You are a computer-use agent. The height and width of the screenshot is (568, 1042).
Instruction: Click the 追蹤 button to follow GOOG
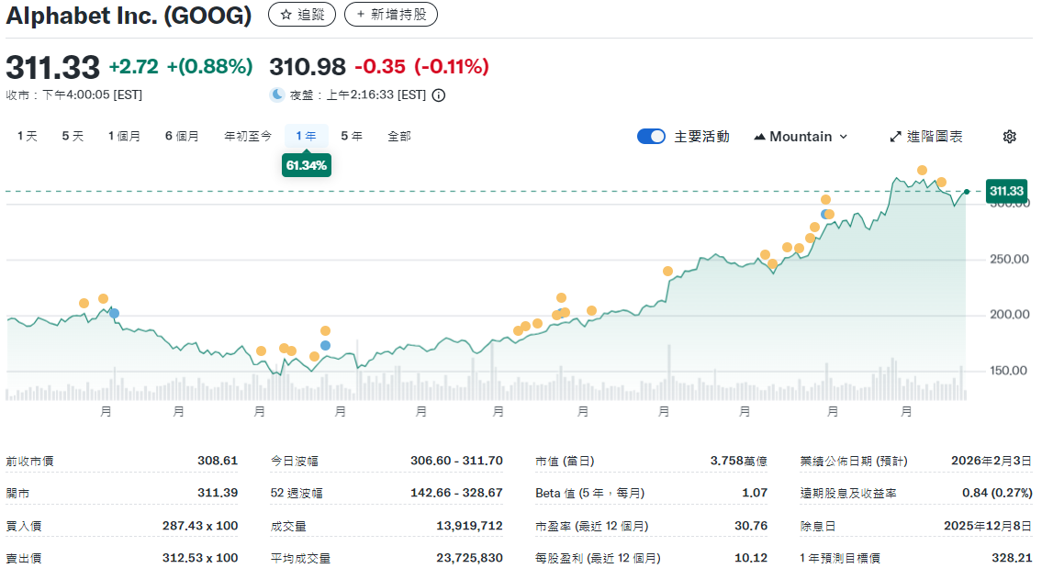pos(303,14)
